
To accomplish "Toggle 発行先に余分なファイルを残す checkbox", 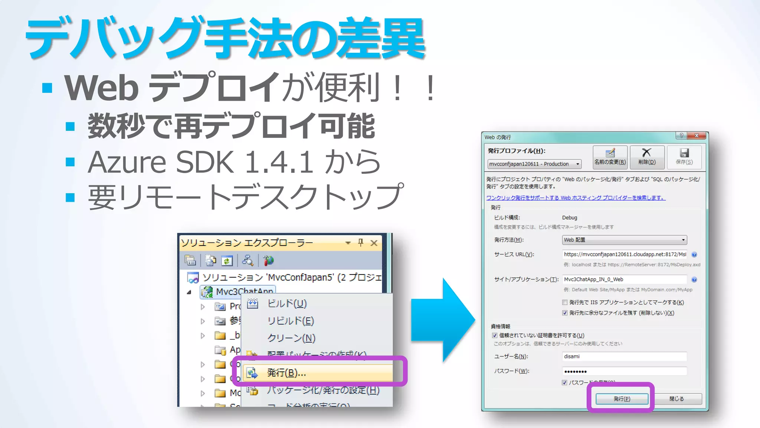I will tap(565, 313).
